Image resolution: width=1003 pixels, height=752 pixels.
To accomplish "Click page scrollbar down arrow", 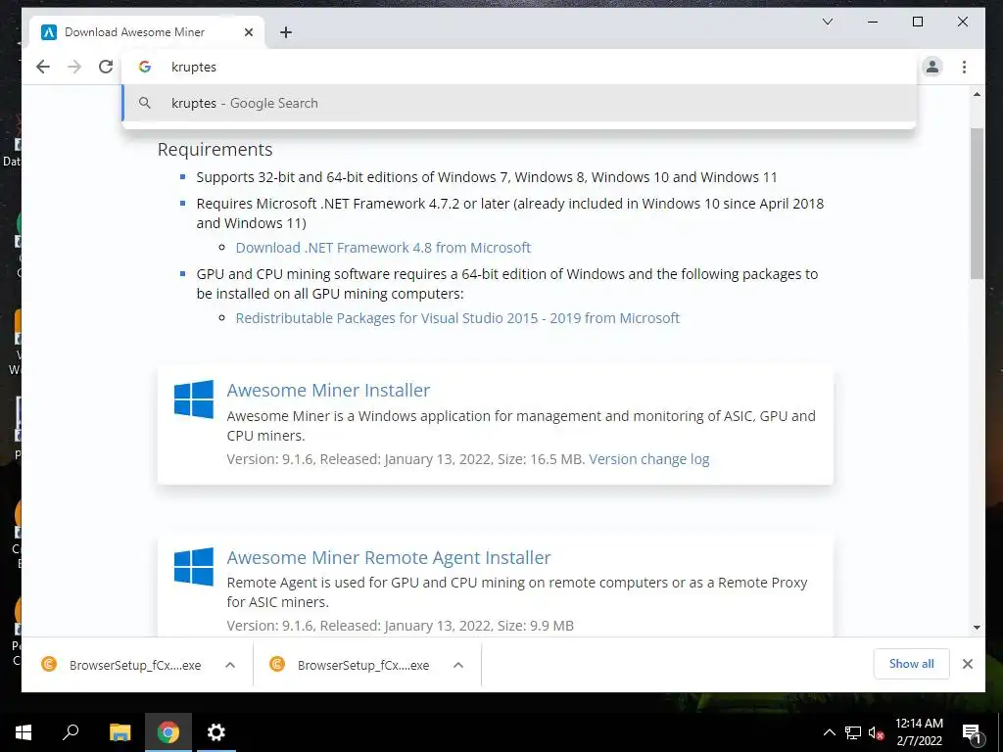I will click(977, 628).
